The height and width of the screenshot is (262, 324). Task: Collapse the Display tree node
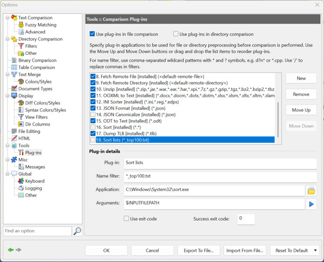[7, 96]
